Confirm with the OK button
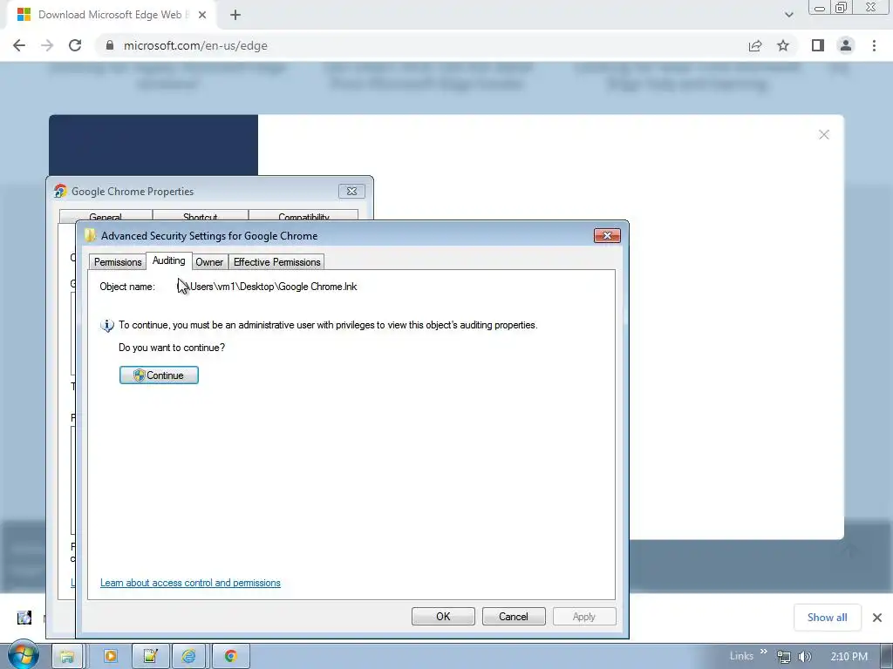This screenshot has height=669, width=893. tap(443, 617)
